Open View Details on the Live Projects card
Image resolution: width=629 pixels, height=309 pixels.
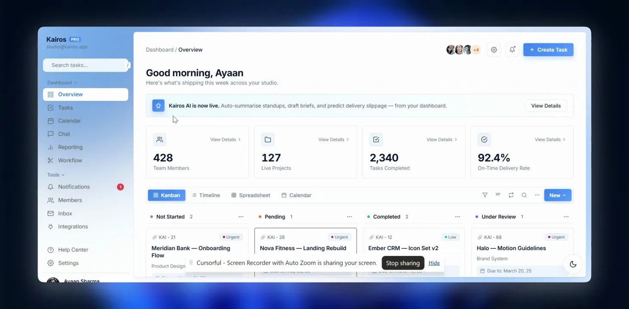(x=333, y=139)
